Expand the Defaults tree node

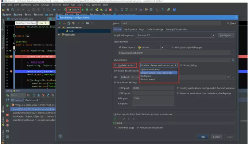click(59, 34)
